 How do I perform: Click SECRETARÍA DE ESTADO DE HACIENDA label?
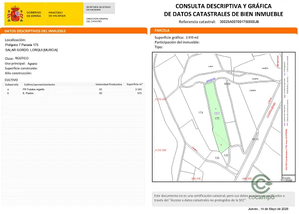(98, 8)
